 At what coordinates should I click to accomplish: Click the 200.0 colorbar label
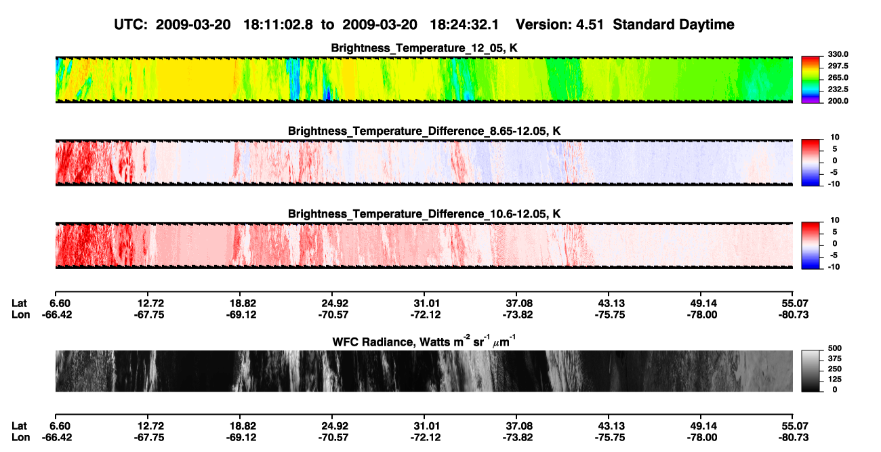pos(838,100)
